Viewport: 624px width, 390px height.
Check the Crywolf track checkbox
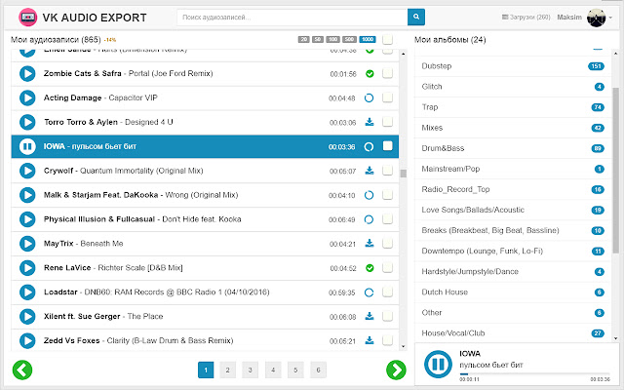[x=387, y=171]
